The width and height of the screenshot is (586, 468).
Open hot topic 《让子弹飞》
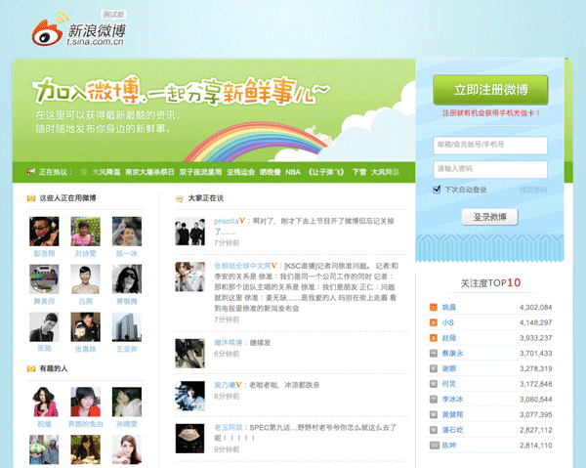326,172
